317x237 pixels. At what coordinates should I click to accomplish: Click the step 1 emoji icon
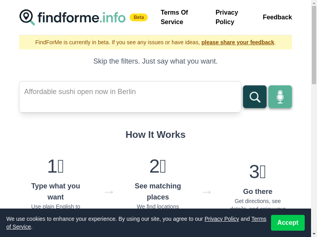[x=61, y=166]
